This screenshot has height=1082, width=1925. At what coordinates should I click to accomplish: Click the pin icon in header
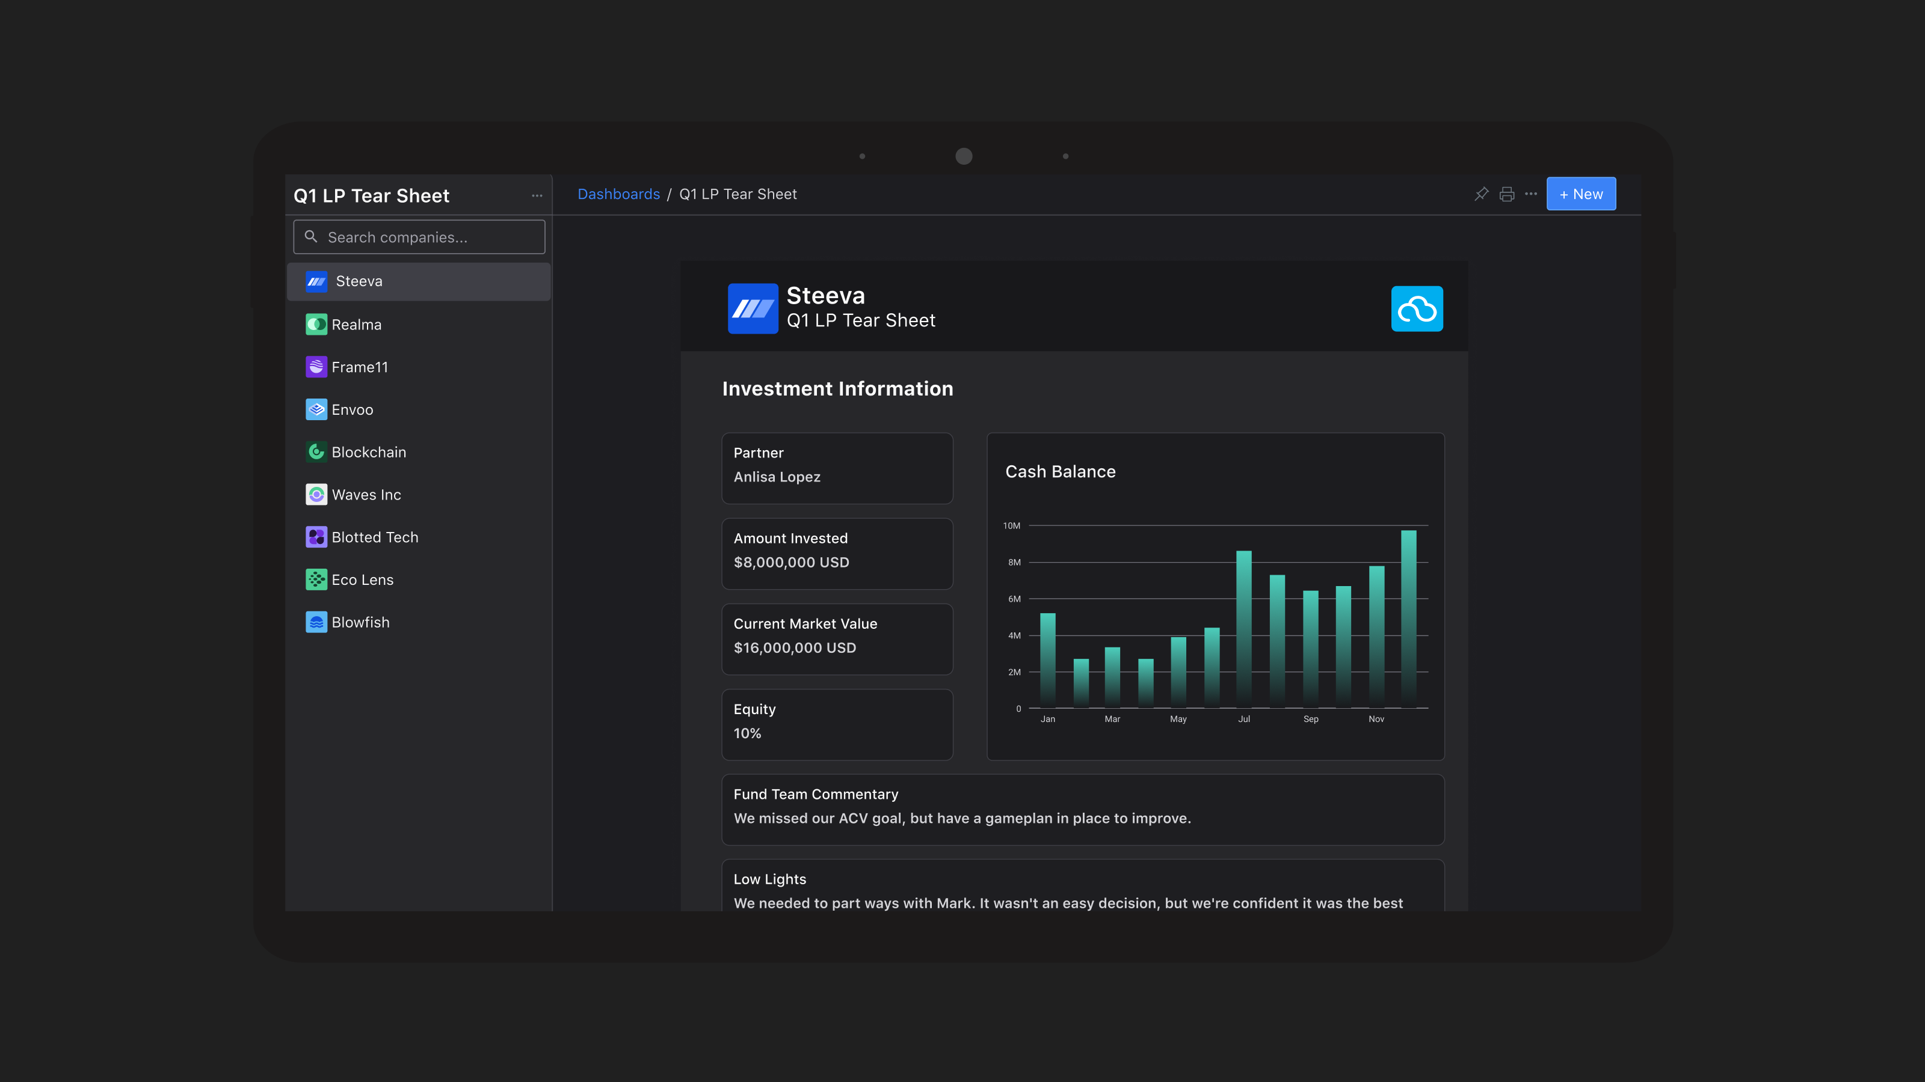1481,194
